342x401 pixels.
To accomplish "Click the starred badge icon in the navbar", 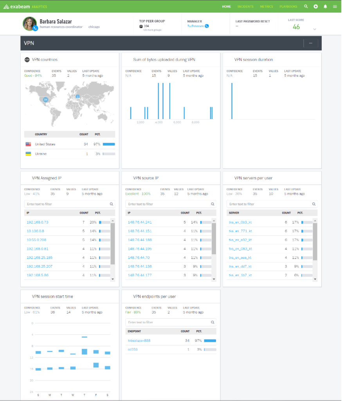I will [x=315, y=6].
